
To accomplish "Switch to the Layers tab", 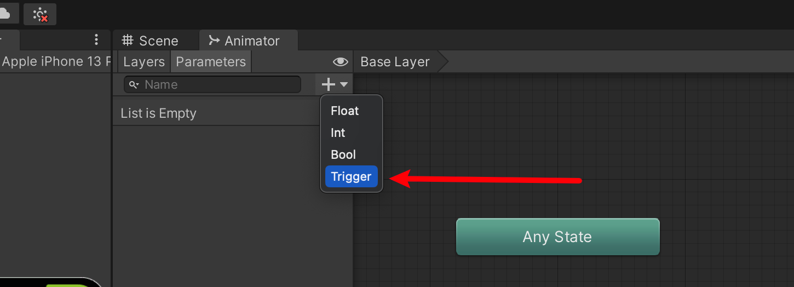I will (x=144, y=62).
